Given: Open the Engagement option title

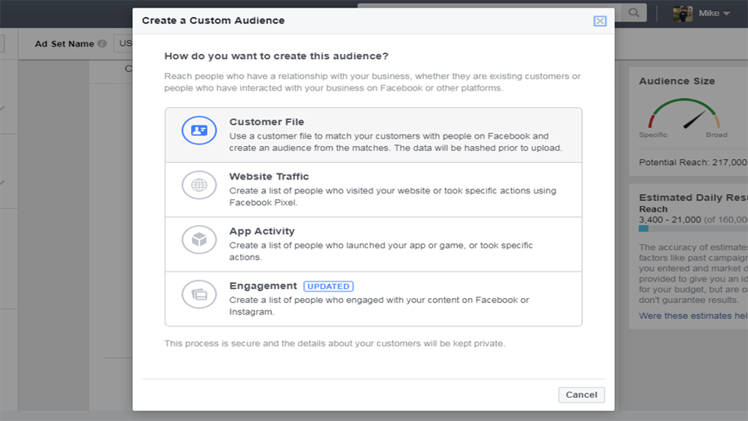Looking at the screenshot, I should [263, 286].
